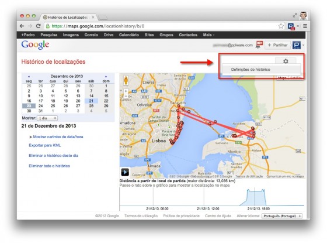The image size is (327, 243).
Task: Open Correio in the Google bar
Action: pyautogui.click(x=91, y=35)
